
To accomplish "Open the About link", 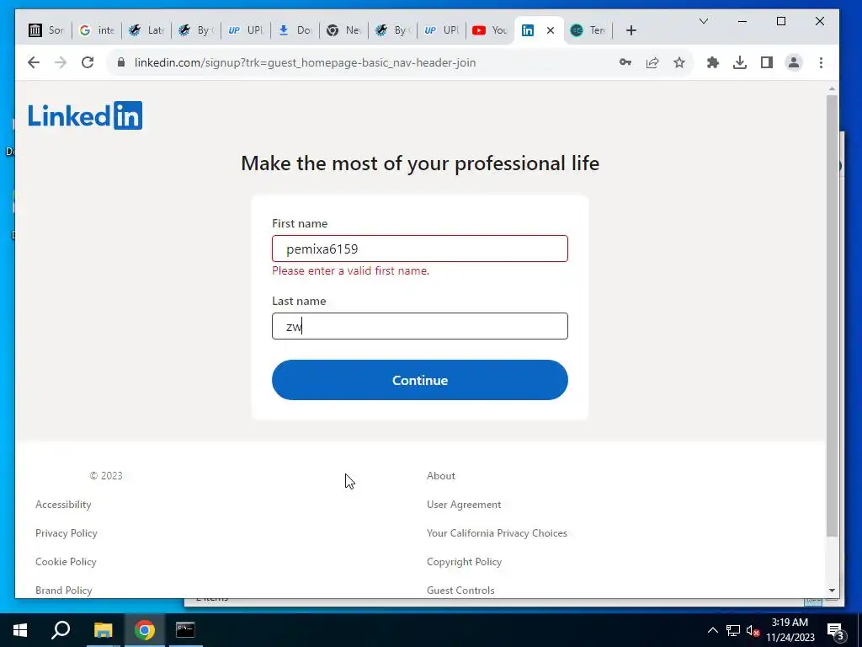I will 441,476.
